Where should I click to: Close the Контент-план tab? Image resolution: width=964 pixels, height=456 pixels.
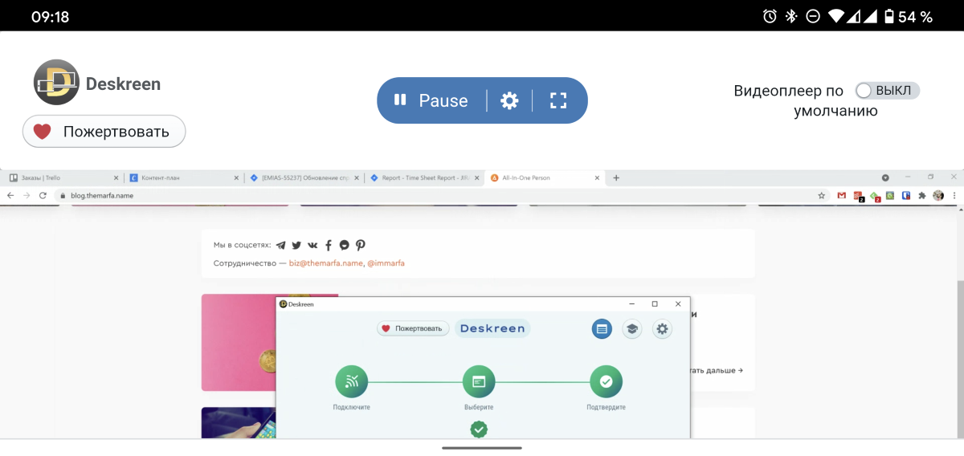point(236,177)
